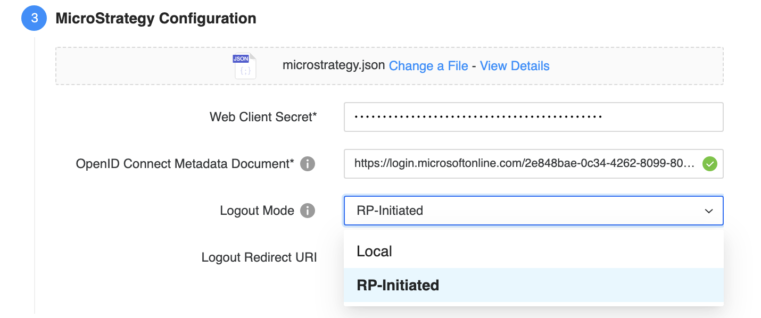761x318 pixels.
Task: Focus the Web Client Secret field
Action: (533, 117)
